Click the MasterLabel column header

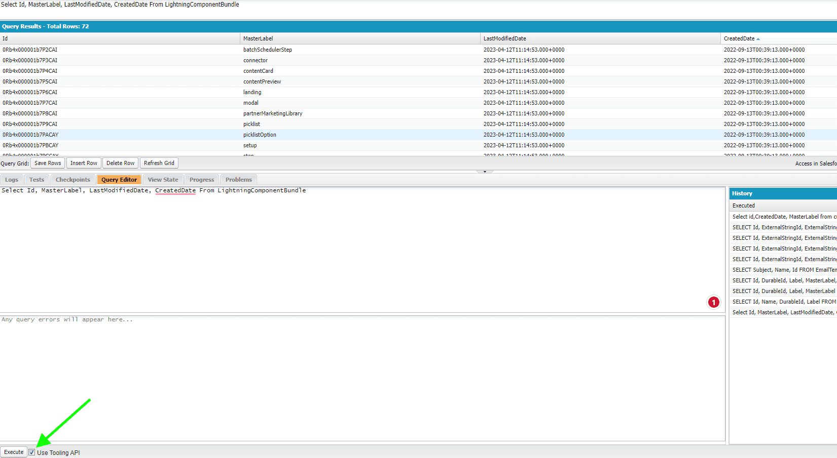258,38
